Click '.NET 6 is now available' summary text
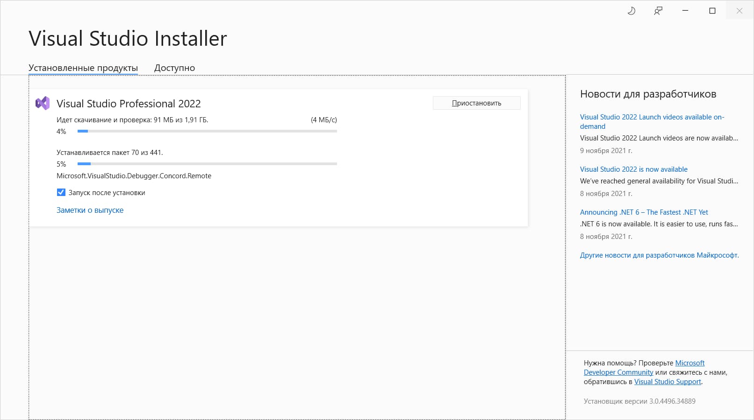 coord(659,224)
